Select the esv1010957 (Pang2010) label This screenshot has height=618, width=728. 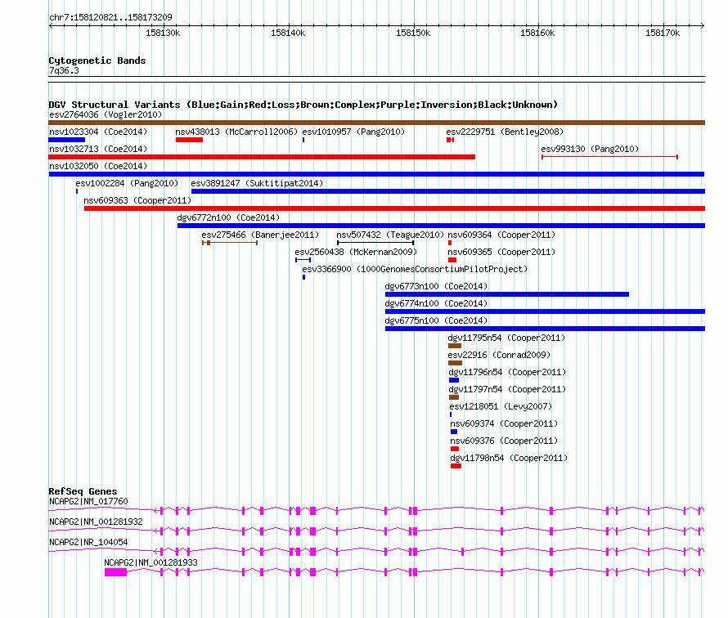click(353, 132)
